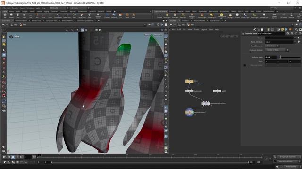Open the Persp camera dropdown in viewport
This screenshot has height=169, width=302.
click(148, 35)
